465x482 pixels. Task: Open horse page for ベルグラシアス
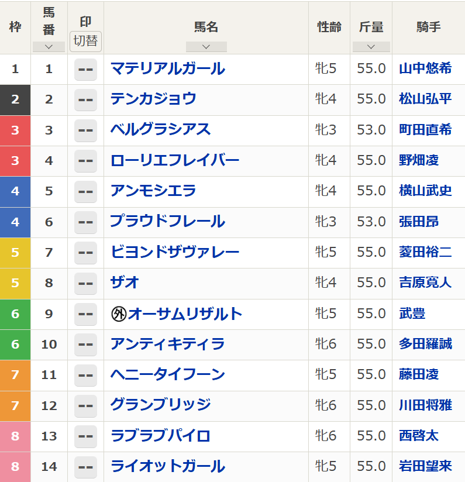(160, 130)
